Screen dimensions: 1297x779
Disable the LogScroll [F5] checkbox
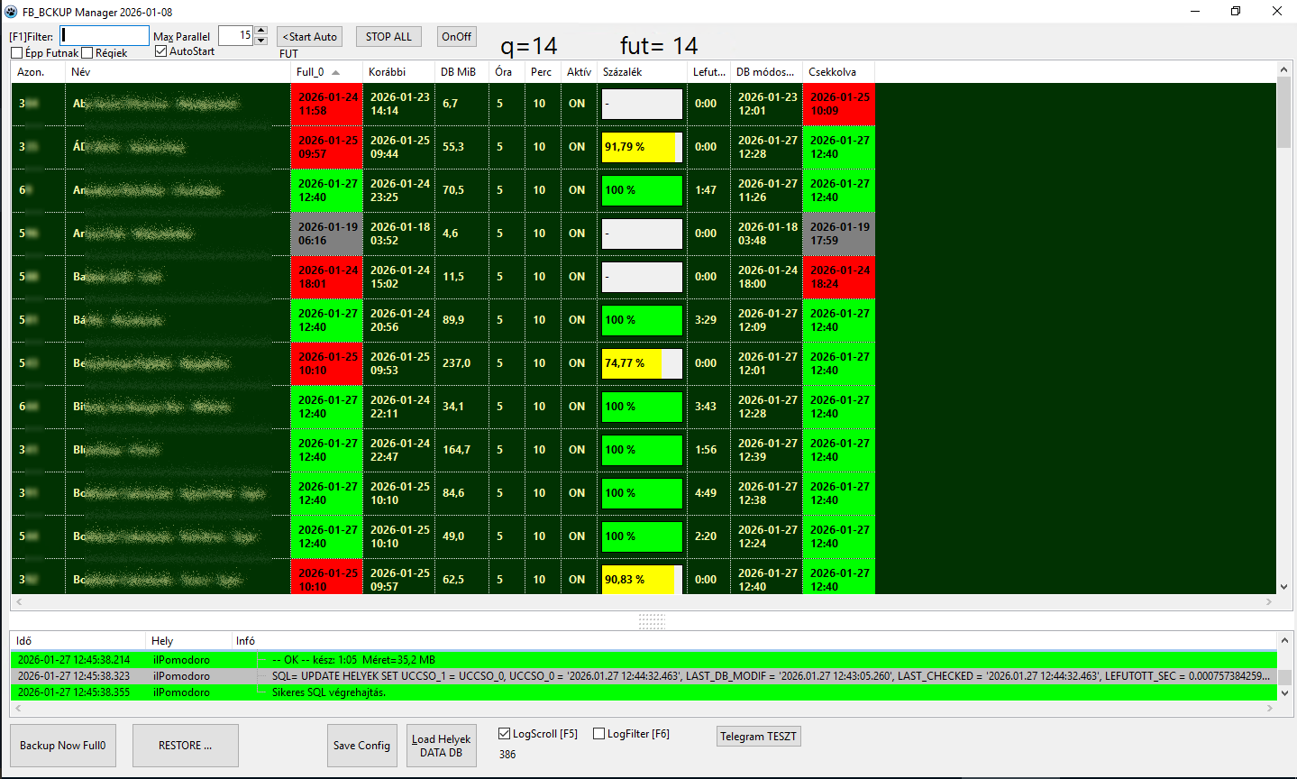pyautogui.click(x=505, y=734)
